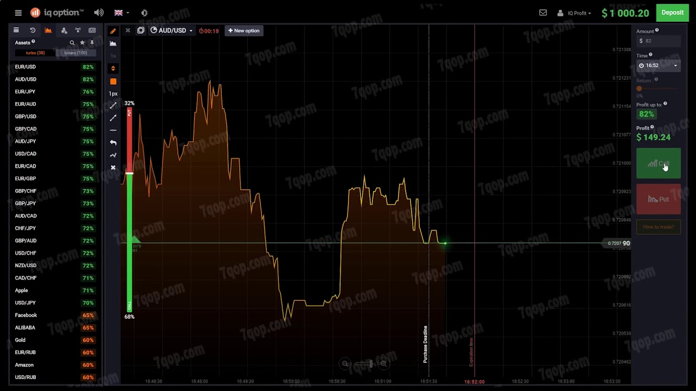Close the AUD/USD chart tab

click(128, 30)
